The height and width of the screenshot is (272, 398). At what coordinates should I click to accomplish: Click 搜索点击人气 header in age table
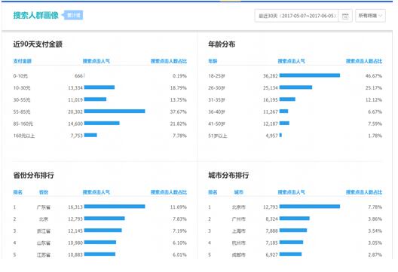[292, 61]
